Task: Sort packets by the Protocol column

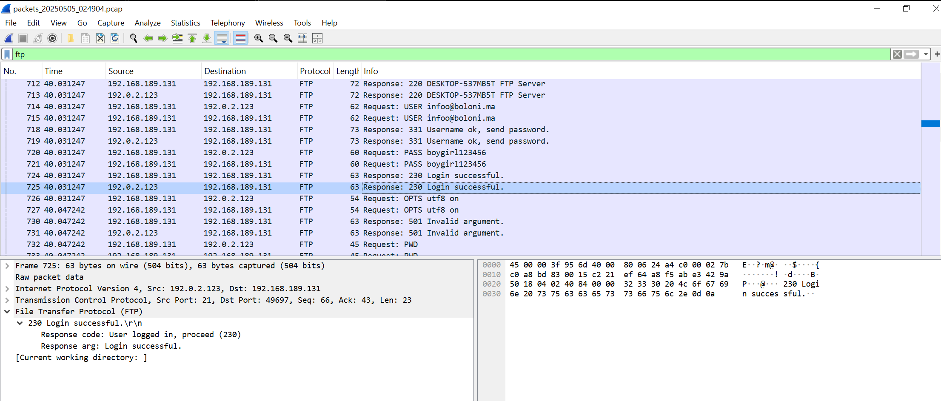Action: click(315, 71)
